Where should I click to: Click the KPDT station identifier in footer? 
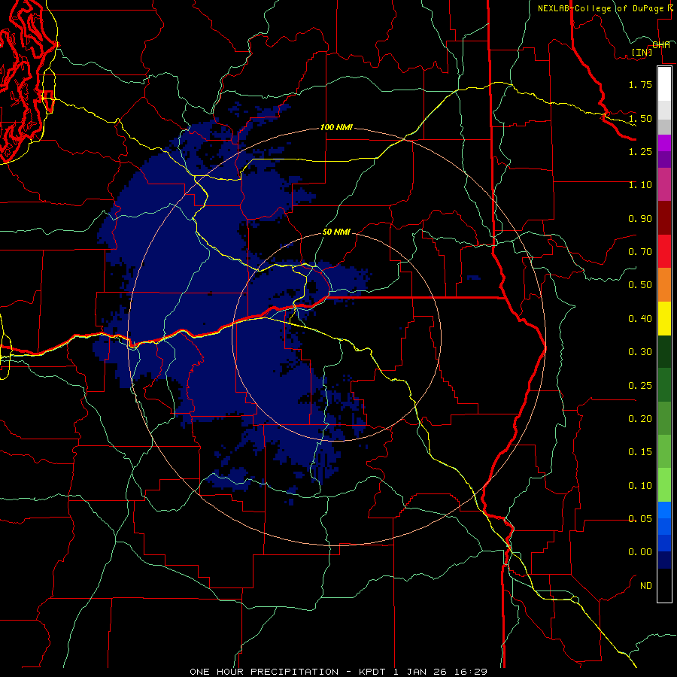coord(372,672)
